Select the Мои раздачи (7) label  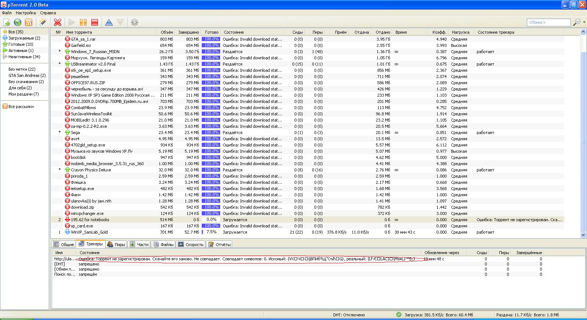23,94
